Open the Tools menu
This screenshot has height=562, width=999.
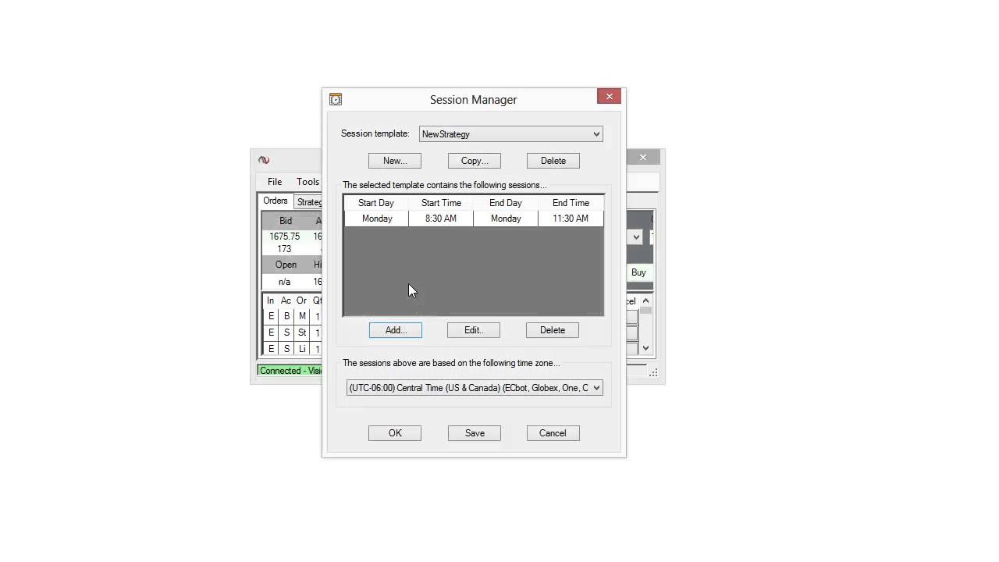(308, 181)
